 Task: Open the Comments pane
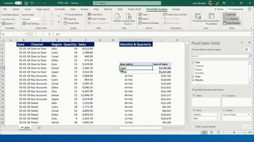click(x=236, y=9)
